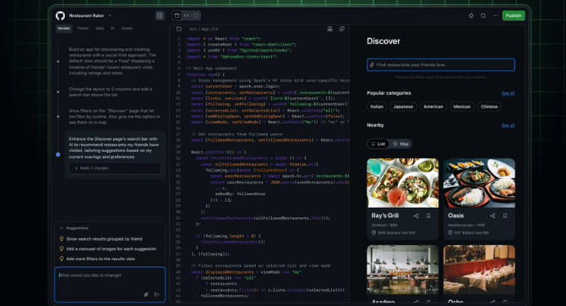Switch to code view icon
Screen dimensions: 566x306
pos(186,15)
